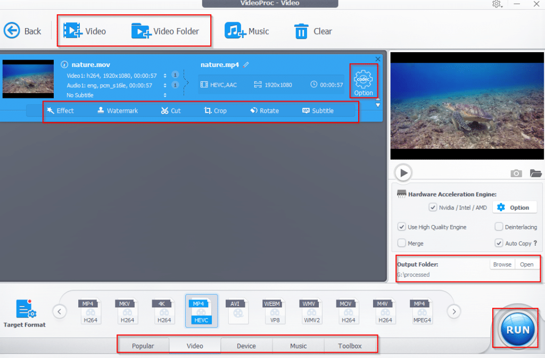Select M4V H264 format
545x358 pixels.
click(x=385, y=311)
